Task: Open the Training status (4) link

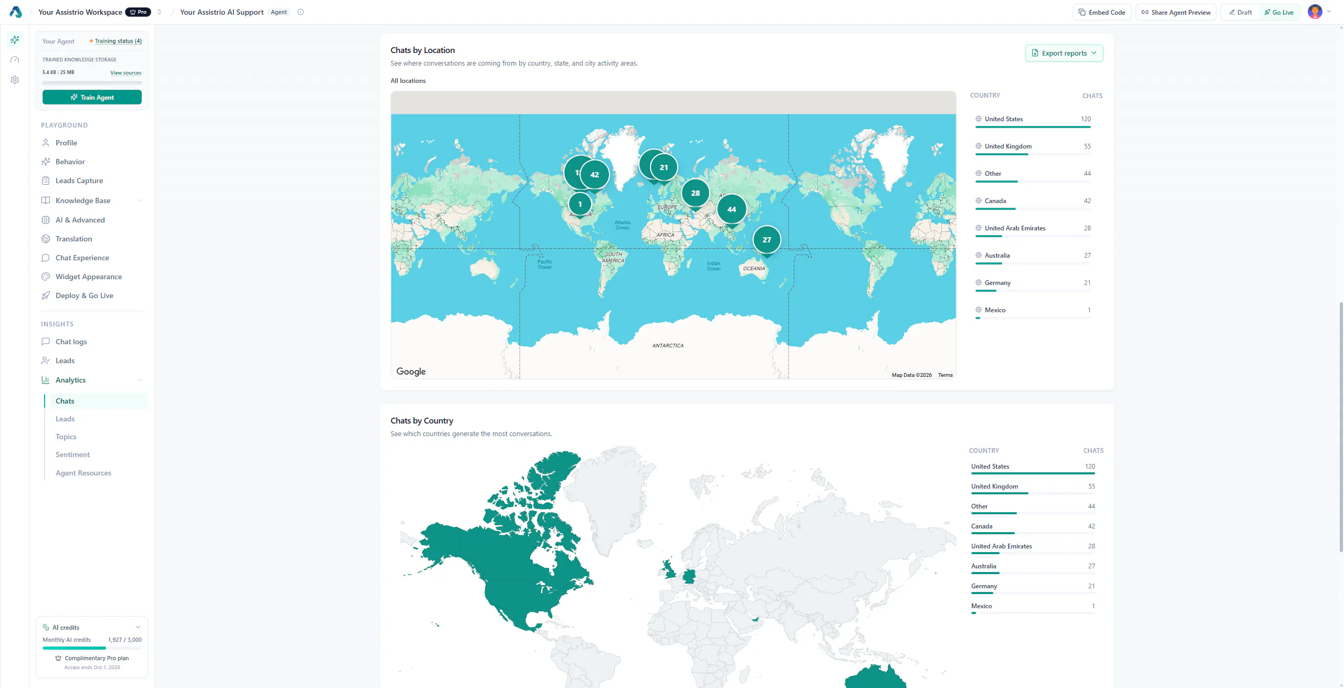Action: click(x=118, y=41)
